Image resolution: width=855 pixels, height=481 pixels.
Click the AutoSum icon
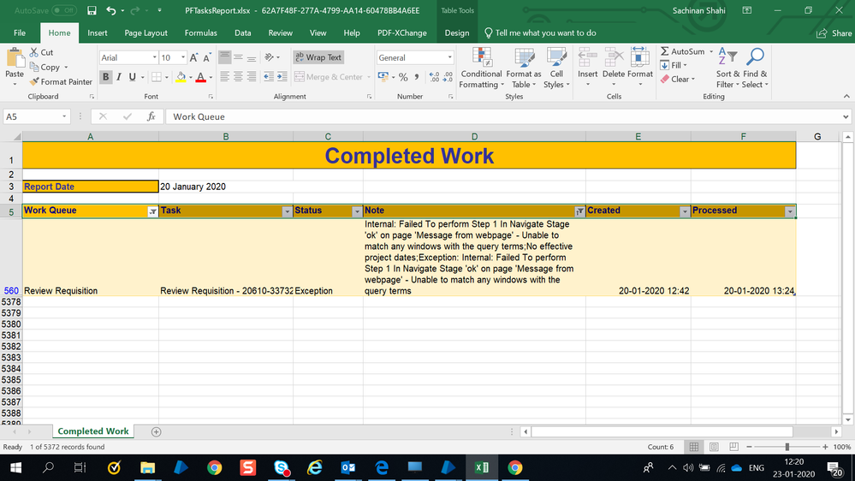click(665, 52)
